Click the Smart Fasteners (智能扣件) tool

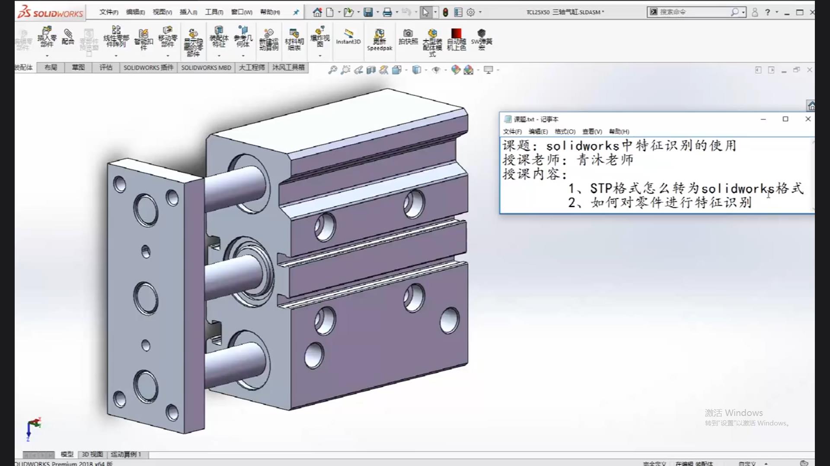pyautogui.click(x=144, y=39)
